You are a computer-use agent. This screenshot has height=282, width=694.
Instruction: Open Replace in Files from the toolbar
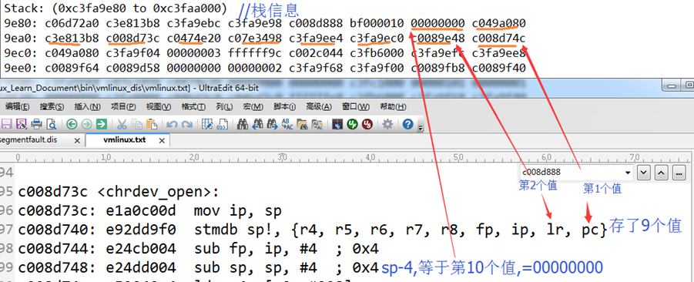pos(317,124)
